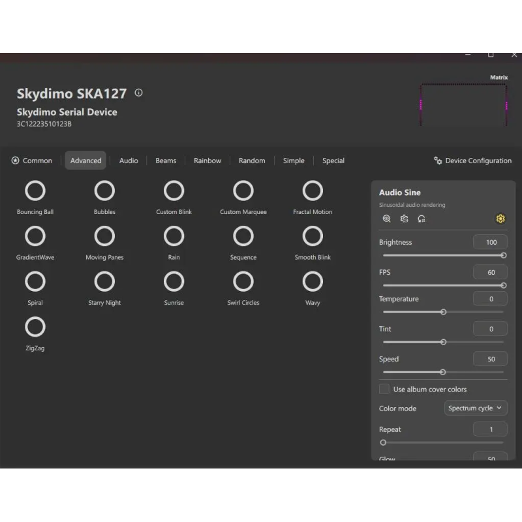Click the Repeat value field showing 1
Image resolution: width=522 pixels, height=522 pixels.
pyautogui.click(x=490, y=429)
